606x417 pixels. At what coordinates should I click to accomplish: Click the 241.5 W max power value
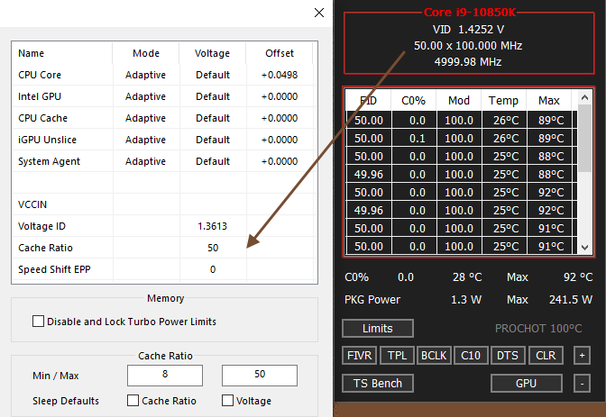571,300
